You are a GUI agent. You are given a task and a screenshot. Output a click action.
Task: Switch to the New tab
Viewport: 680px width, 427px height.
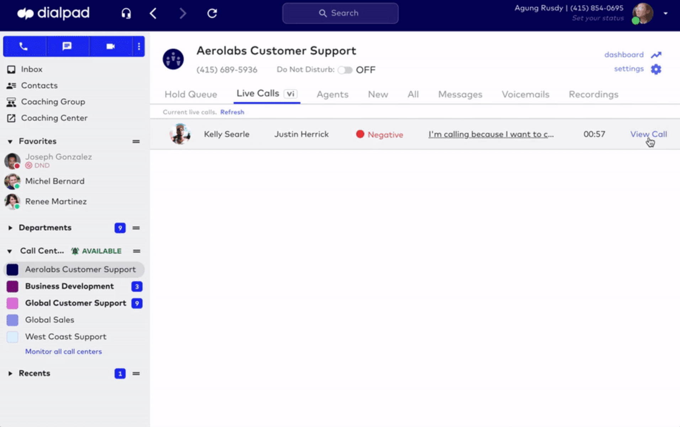point(378,94)
